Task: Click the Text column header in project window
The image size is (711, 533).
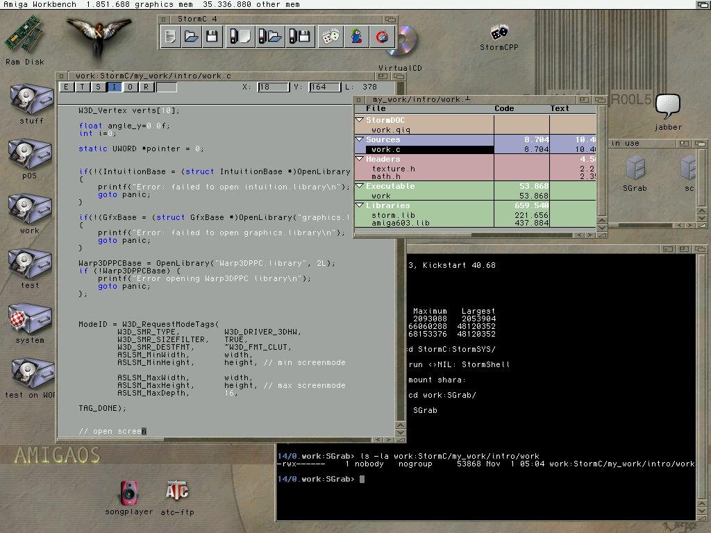Action: (x=560, y=109)
